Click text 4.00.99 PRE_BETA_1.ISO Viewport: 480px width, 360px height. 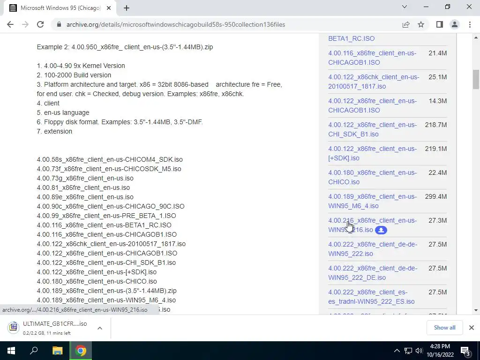tap(106, 216)
